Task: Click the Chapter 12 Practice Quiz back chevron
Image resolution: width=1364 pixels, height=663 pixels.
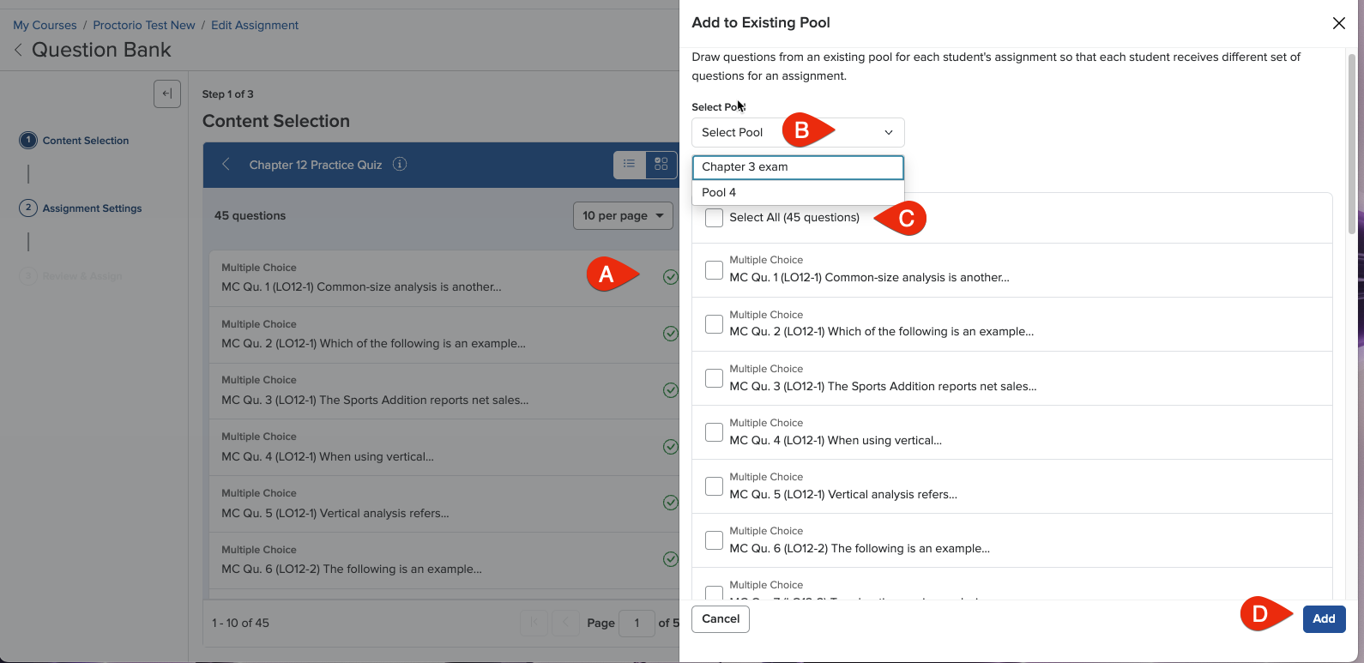Action: [x=226, y=164]
